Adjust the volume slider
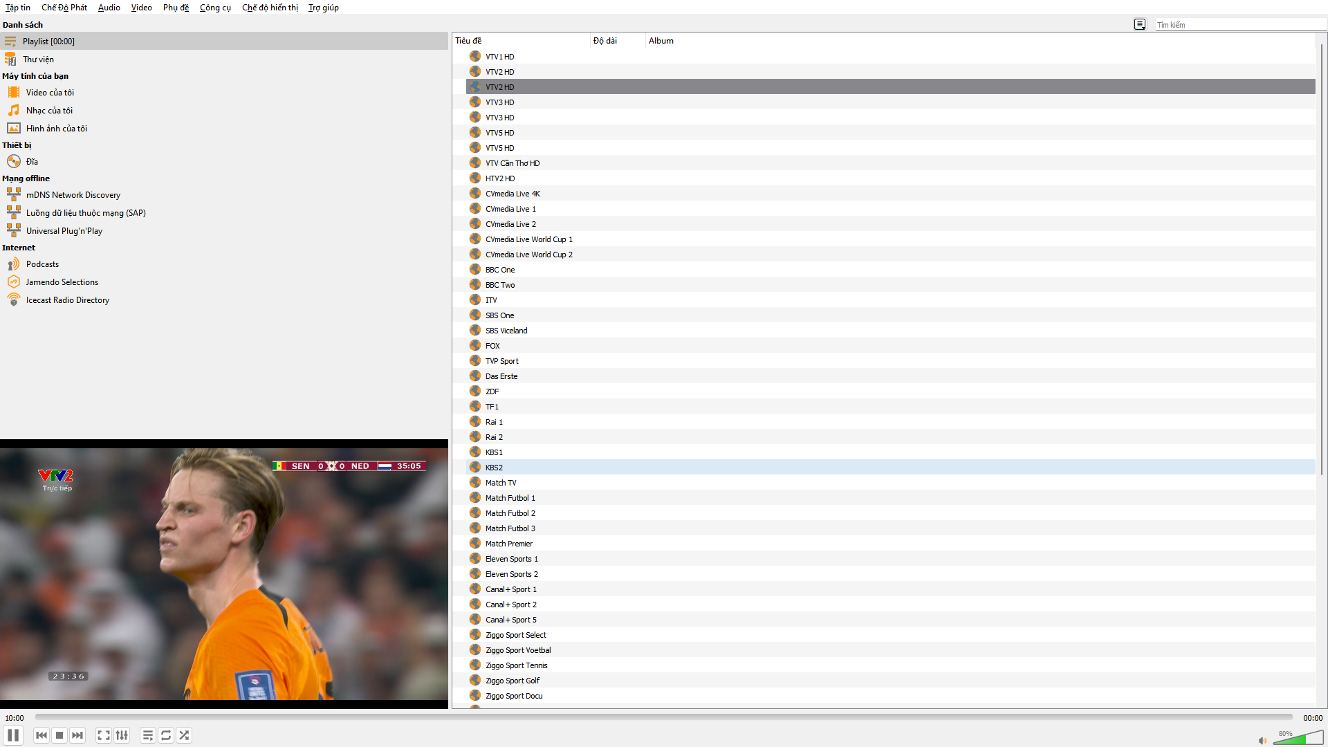 (1298, 739)
